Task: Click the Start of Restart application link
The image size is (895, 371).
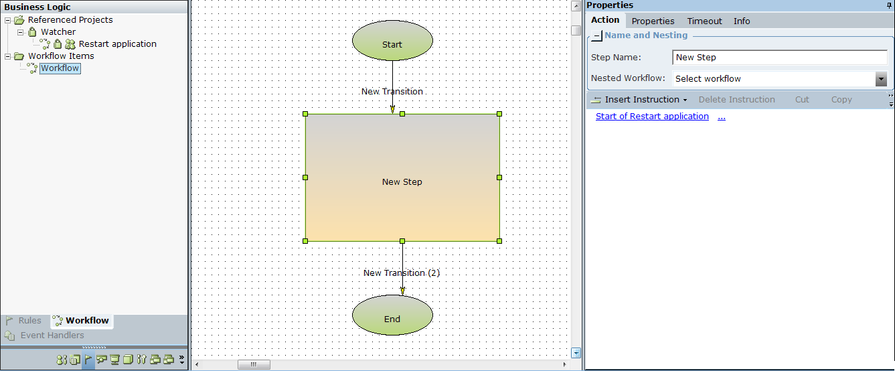Action: click(x=652, y=117)
